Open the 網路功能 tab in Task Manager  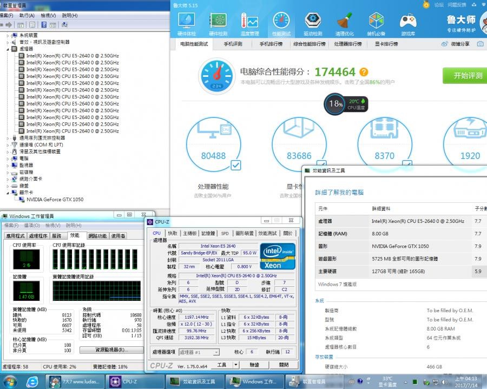click(97, 236)
